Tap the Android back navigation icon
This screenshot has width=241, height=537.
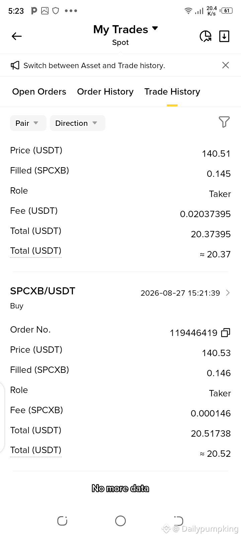click(178, 521)
